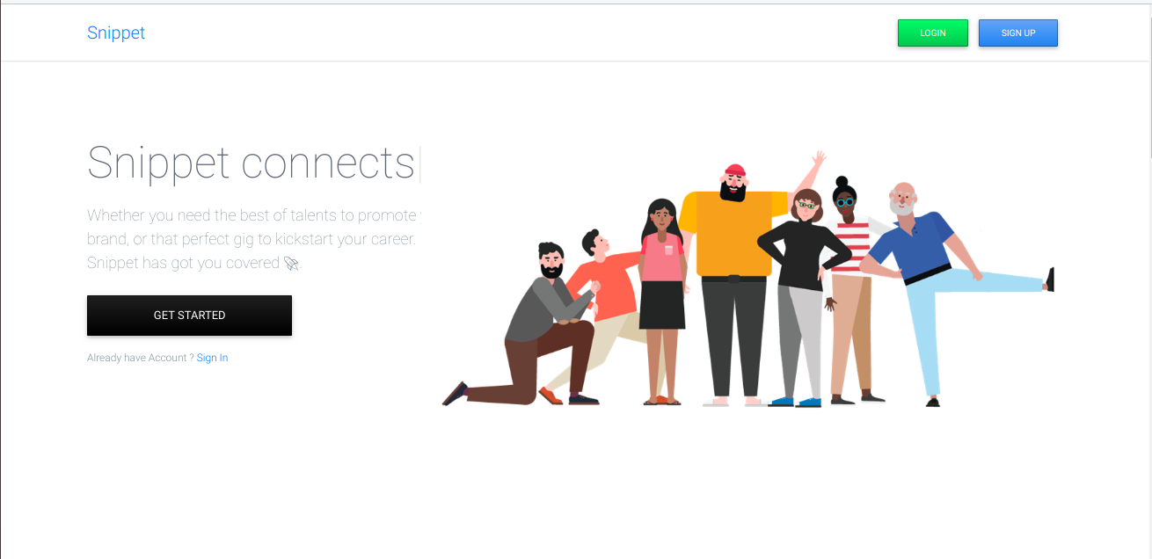
Task: Click the blue SIGN UP button
Action: (x=1018, y=33)
